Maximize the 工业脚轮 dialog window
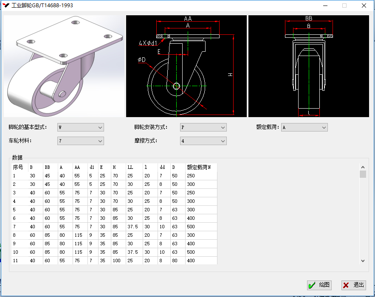The height and width of the screenshot is (297, 375). (344, 6)
